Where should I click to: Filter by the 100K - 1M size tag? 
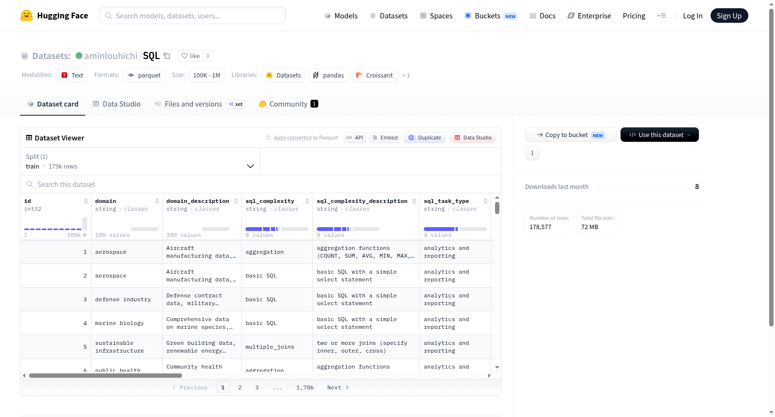(x=207, y=75)
